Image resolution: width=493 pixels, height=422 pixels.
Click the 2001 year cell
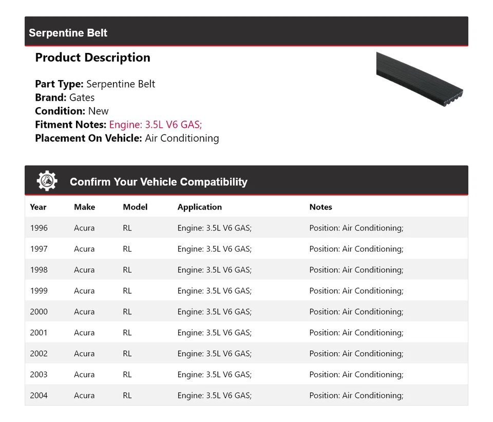pos(39,333)
